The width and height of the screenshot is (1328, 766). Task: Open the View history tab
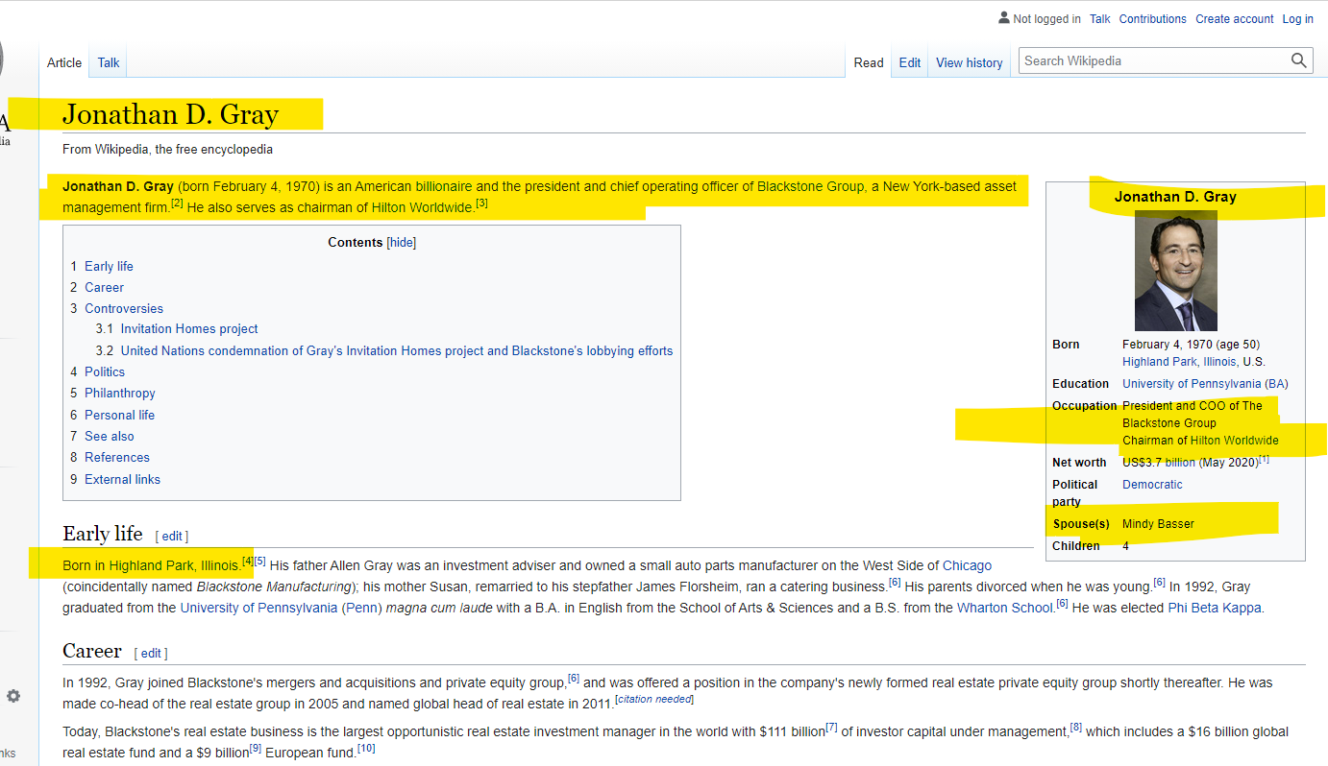[x=970, y=62]
